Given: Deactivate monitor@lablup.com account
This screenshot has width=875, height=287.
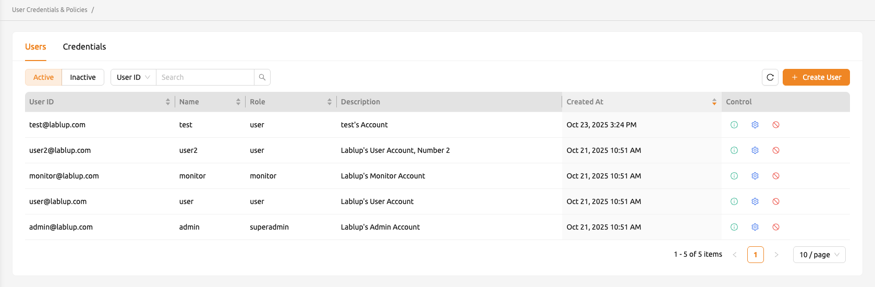Looking at the screenshot, I should 776,176.
